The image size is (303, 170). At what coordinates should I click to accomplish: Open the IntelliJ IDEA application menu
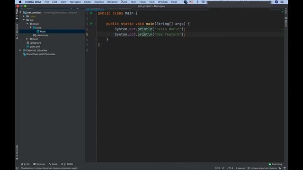point(33,2)
